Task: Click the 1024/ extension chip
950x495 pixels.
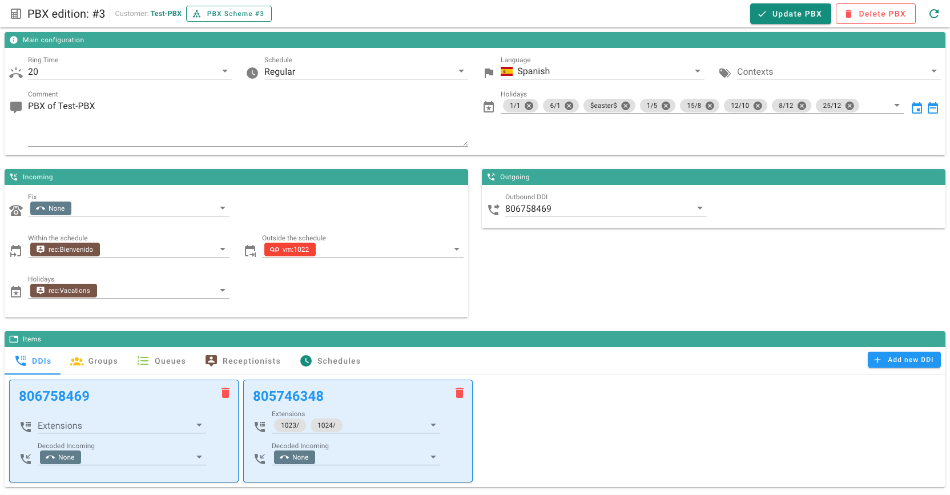Action: (327, 425)
